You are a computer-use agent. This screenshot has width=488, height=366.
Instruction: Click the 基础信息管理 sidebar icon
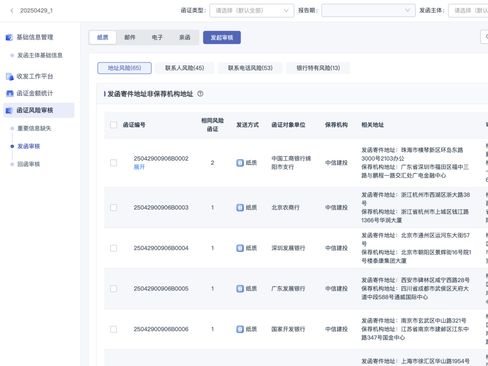9,38
